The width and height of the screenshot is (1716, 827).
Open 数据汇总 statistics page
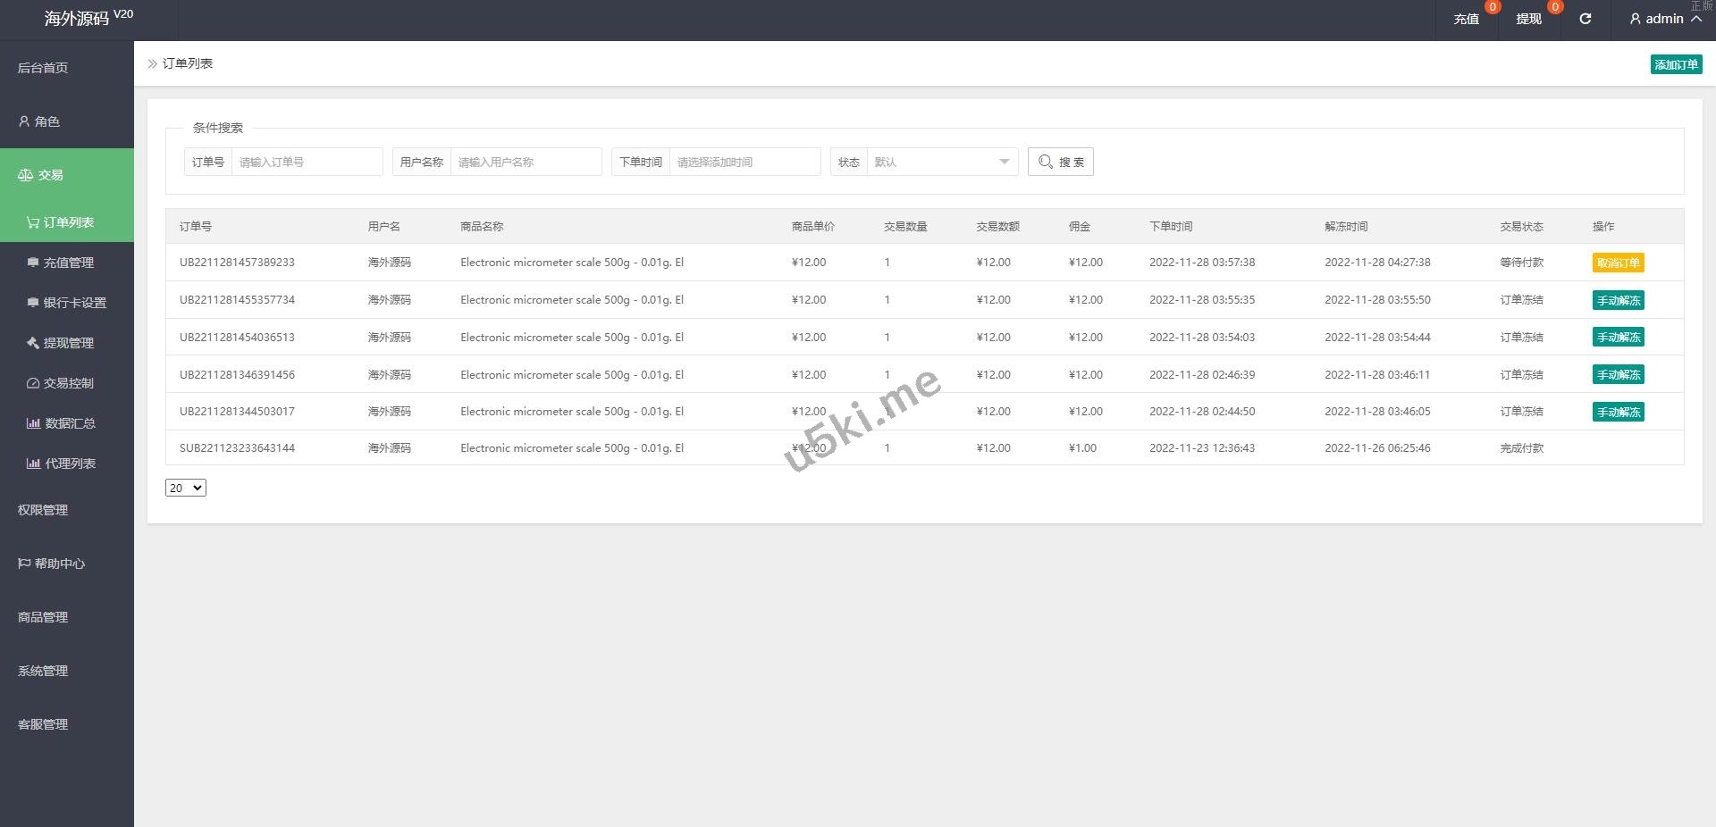(70, 423)
